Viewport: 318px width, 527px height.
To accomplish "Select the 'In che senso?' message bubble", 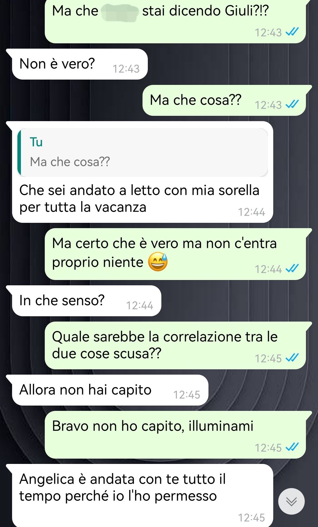I will pyautogui.click(x=86, y=301).
